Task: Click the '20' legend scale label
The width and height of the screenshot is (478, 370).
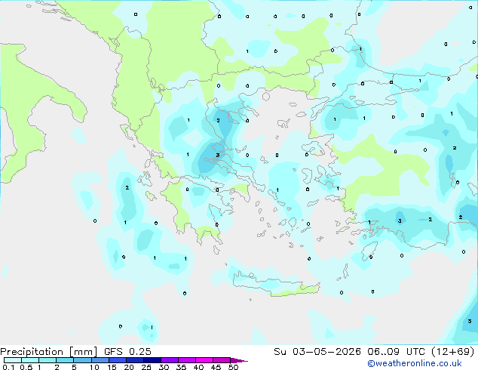Action: (129, 367)
